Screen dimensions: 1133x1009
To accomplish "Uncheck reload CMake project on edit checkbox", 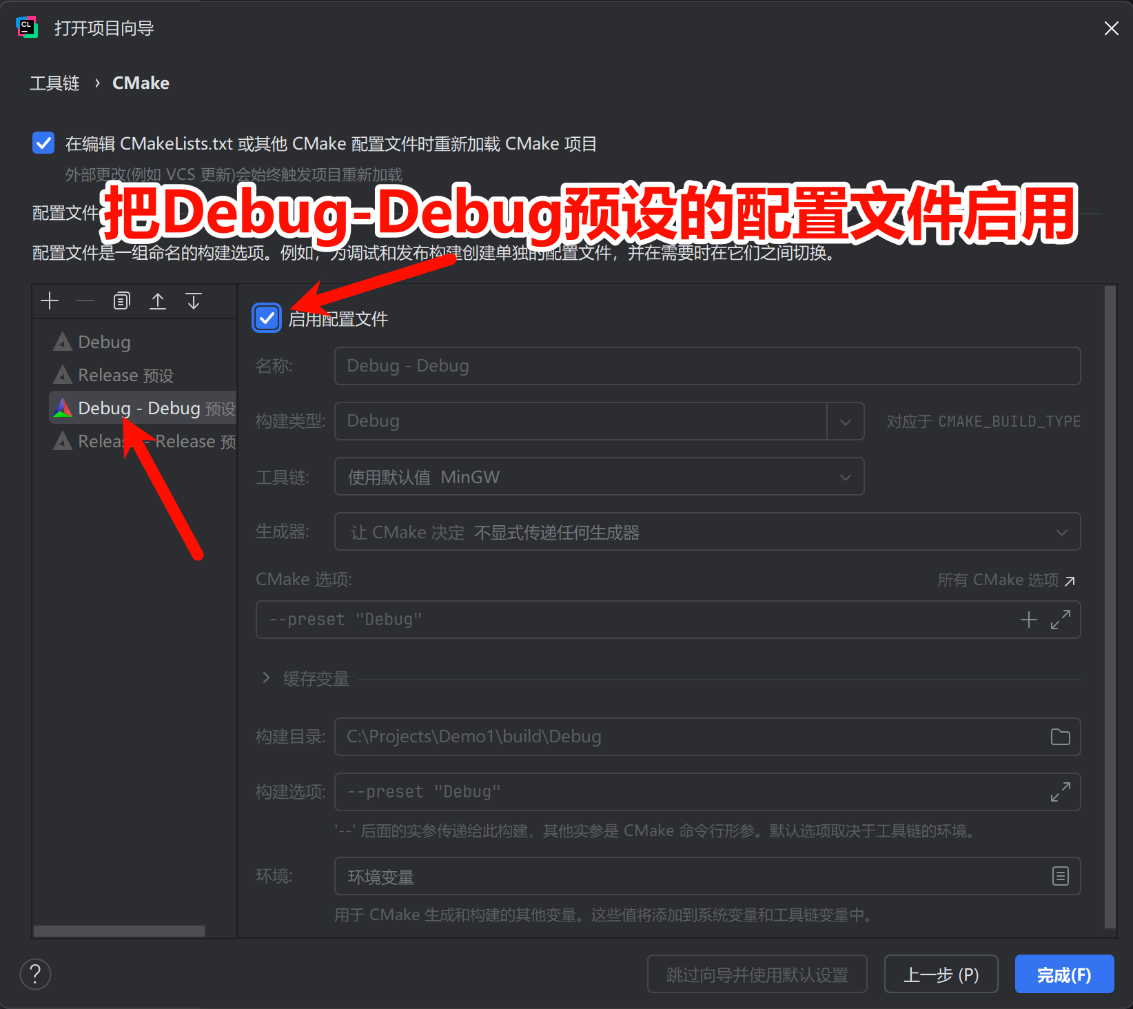I will (43, 143).
